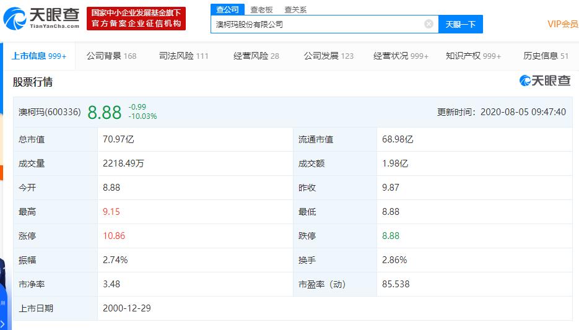579x330 pixels.
Task: Click the price change -0.99
Action: click(x=137, y=107)
